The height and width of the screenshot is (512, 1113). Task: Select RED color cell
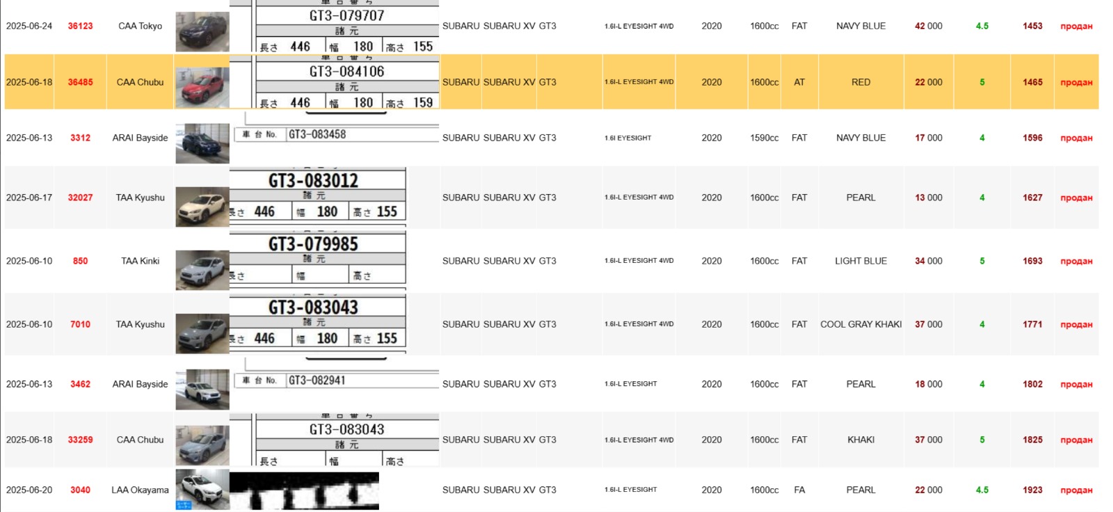point(861,82)
